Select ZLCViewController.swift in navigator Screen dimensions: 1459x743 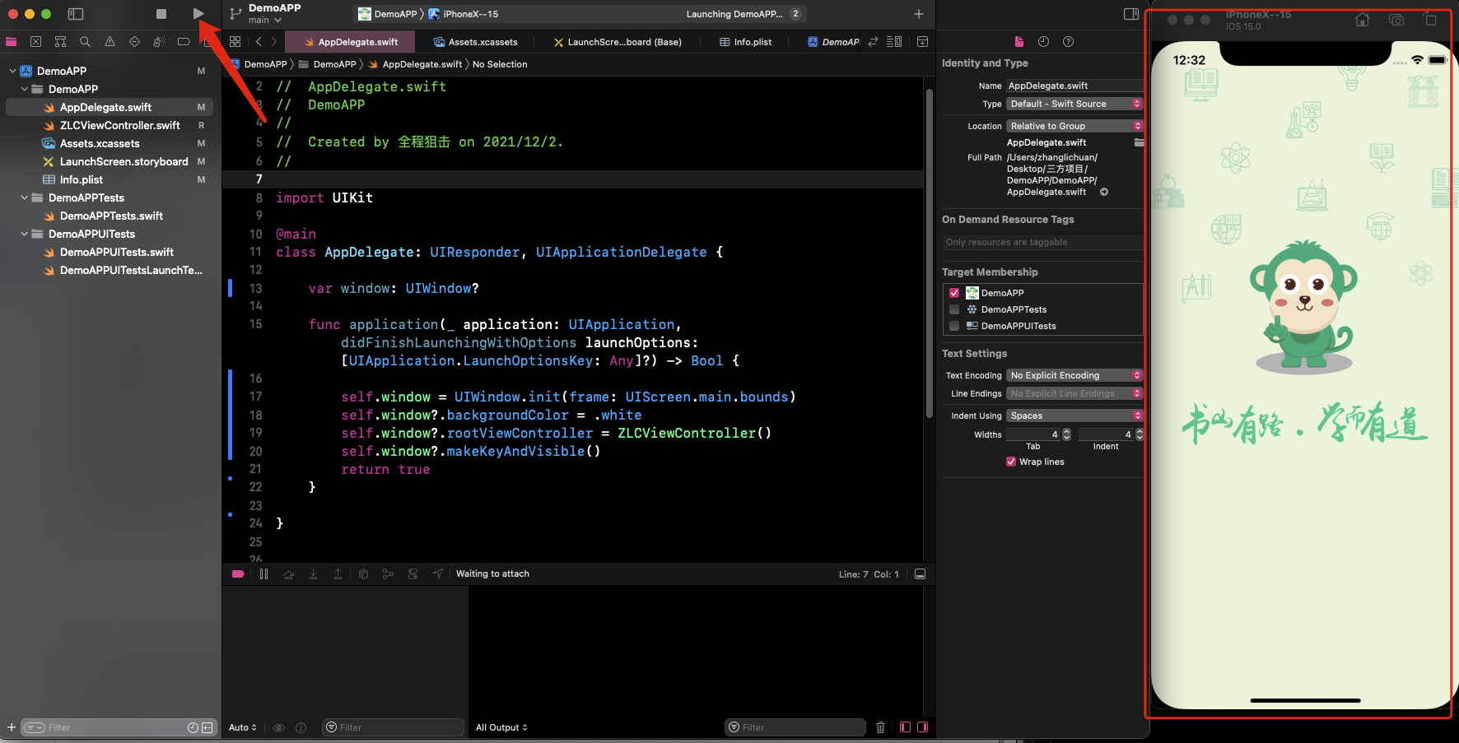tap(119, 125)
